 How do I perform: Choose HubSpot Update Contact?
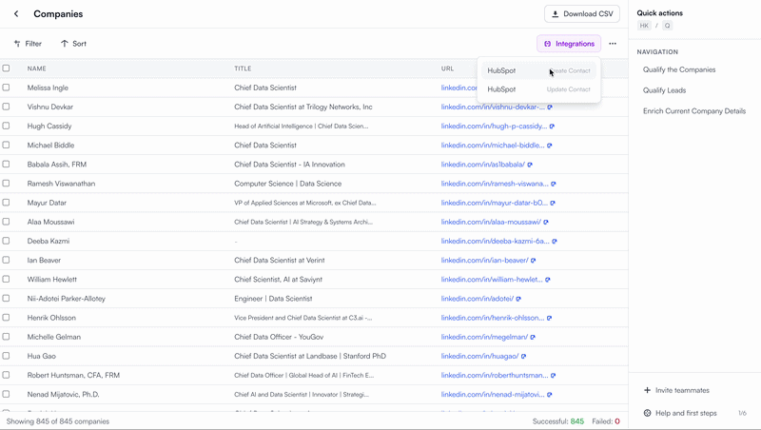[538, 89]
